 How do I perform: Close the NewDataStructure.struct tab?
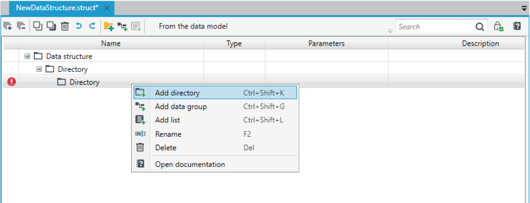pos(107,8)
